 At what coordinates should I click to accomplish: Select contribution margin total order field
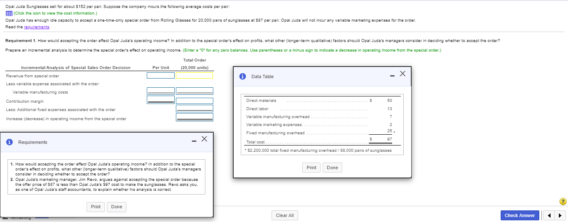pyautogui.click(x=194, y=101)
